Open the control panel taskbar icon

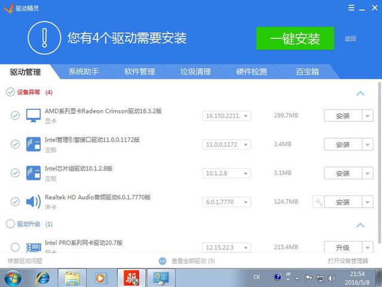pos(161,277)
